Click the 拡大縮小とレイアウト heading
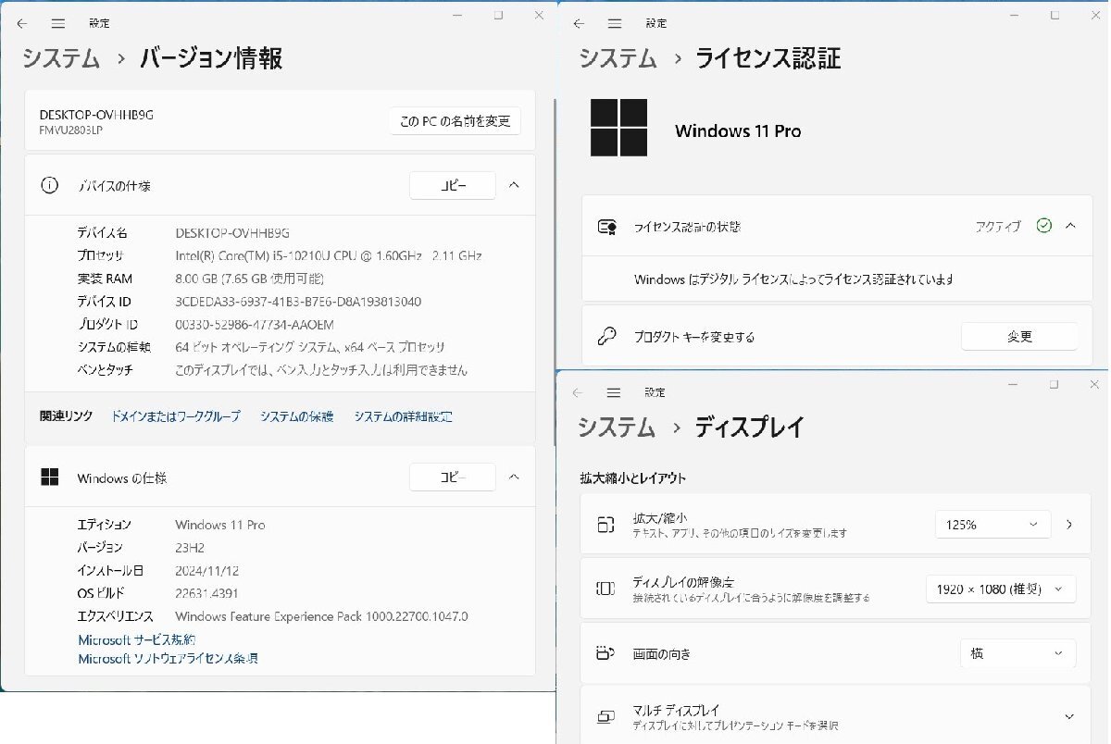Image resolution: width=1111 pixels, height=744 pixels. (633, 478)
